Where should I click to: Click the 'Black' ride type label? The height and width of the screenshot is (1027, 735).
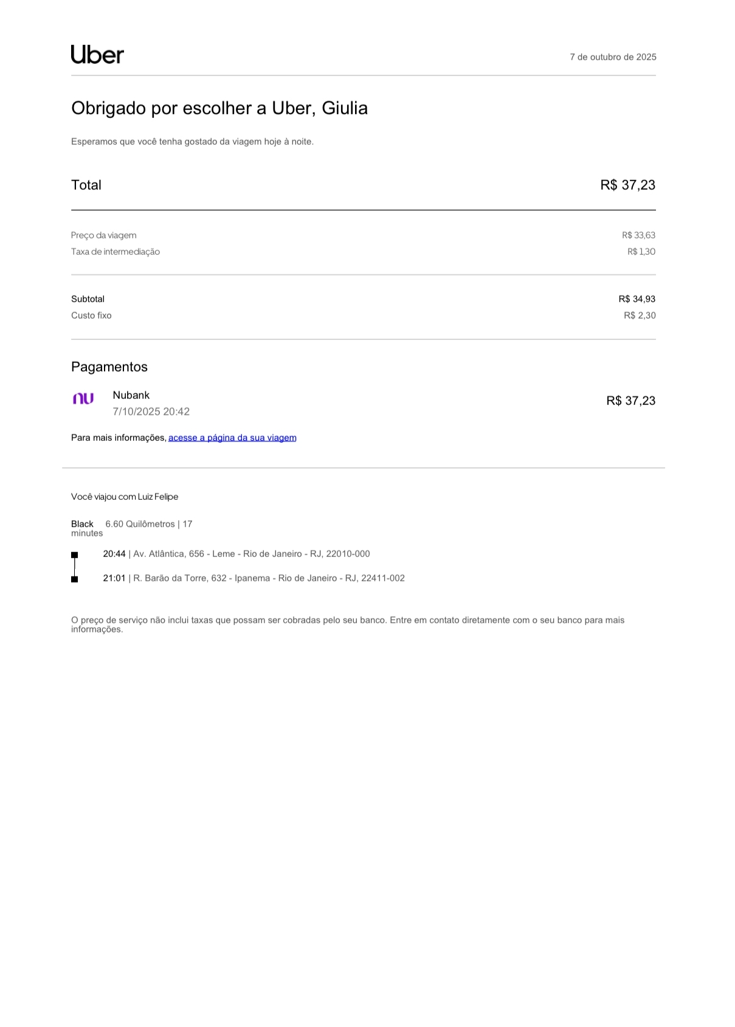[x=82, y=524]
